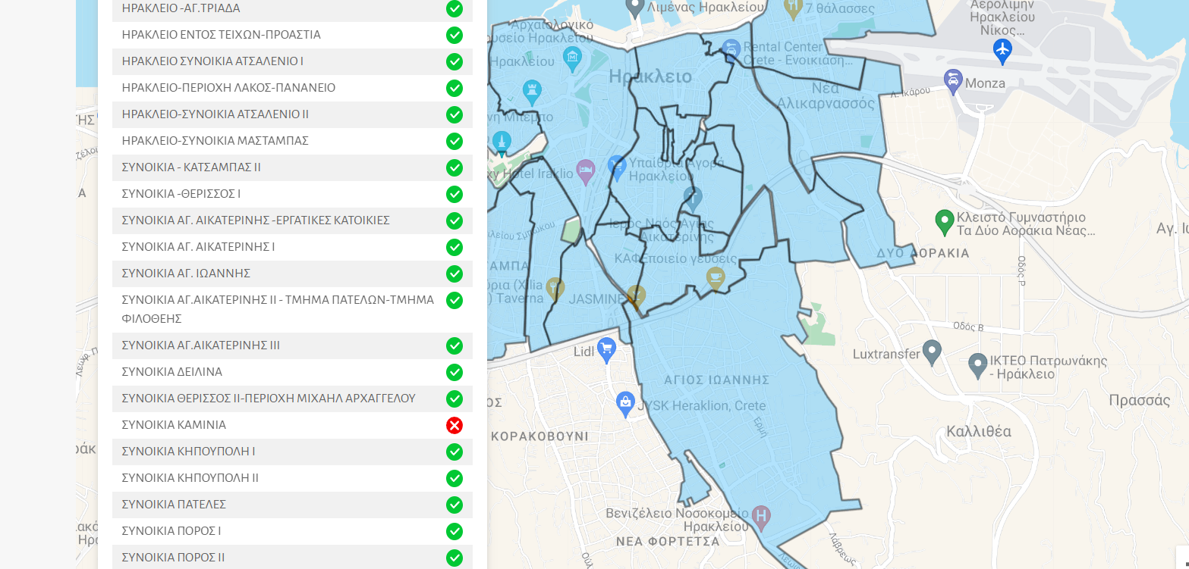
Task: Toggle red X status for ΣΥΝΟΙΚΙΑ ΚΑΜΙΝΙΑ
Action: [455, 425]
